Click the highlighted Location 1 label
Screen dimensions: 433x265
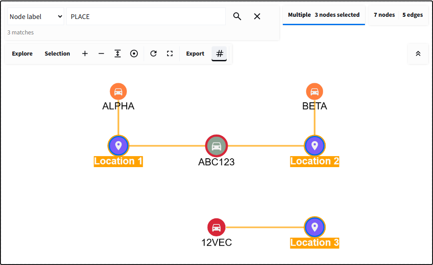(x=118, y=161)
